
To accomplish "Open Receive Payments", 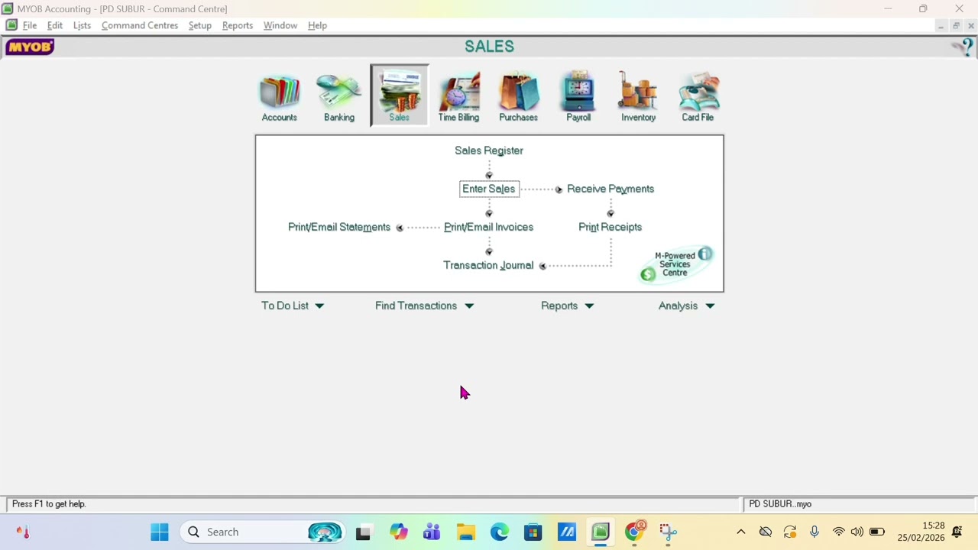I will tap(610, 189).
